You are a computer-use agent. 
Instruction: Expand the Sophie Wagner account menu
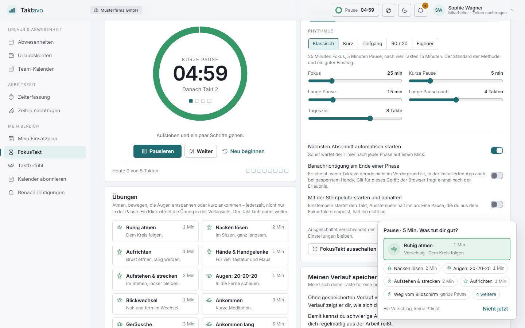coord(474,10)
